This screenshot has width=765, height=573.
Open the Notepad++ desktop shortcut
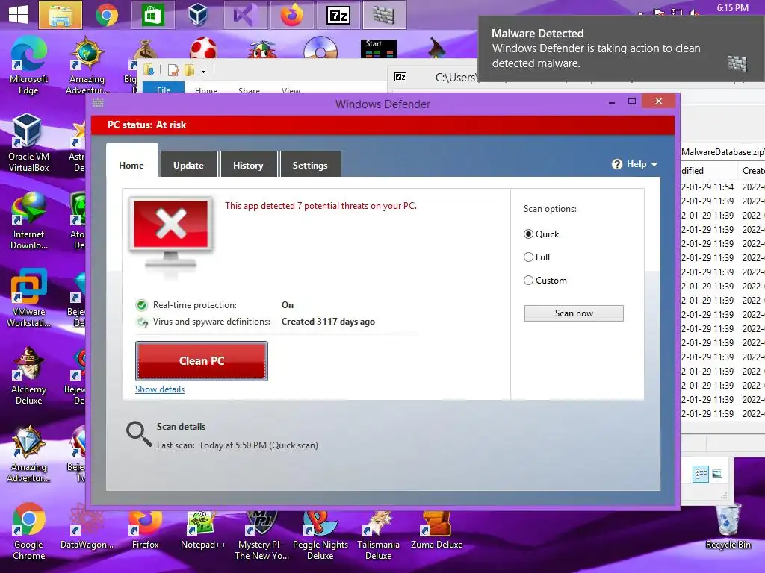tap(203, 529)
